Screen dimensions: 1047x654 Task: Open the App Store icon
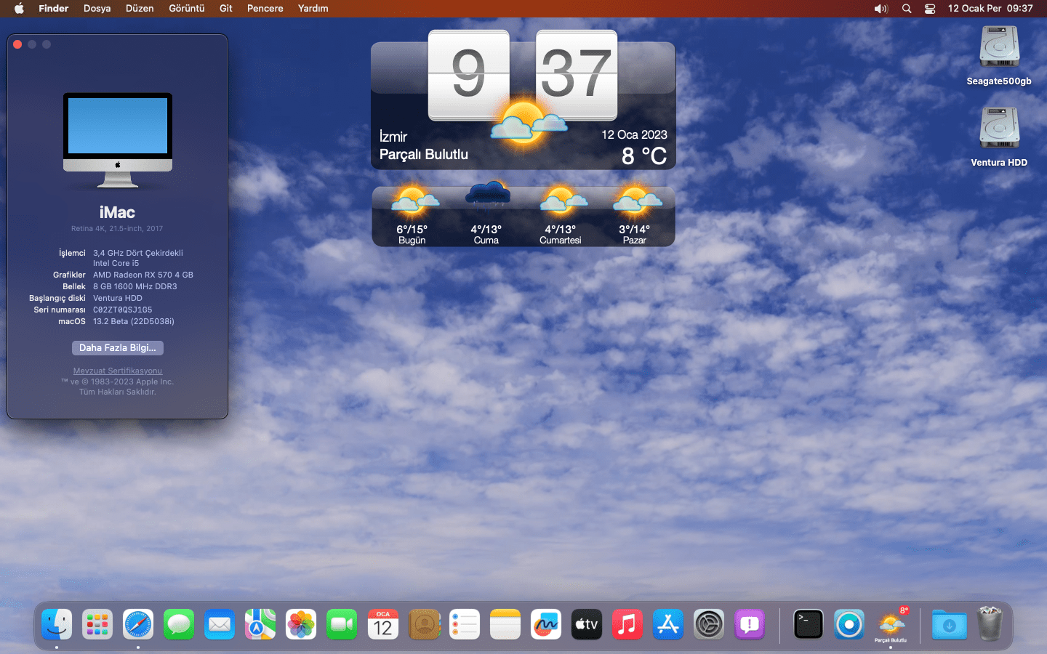point(668,624)
